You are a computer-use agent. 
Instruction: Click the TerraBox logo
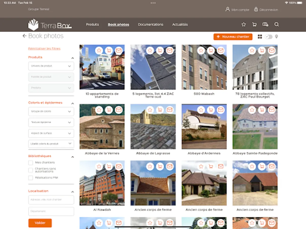click(x=50, y=25)
